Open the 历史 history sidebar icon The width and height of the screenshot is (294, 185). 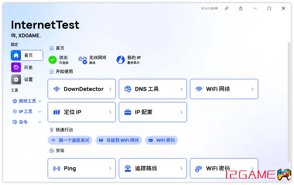coord(16,67)
